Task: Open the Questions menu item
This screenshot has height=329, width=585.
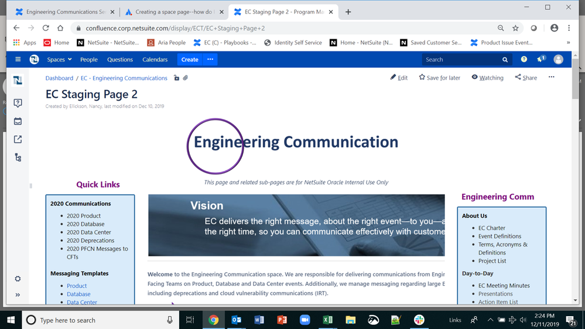Action: click(120, 59)
